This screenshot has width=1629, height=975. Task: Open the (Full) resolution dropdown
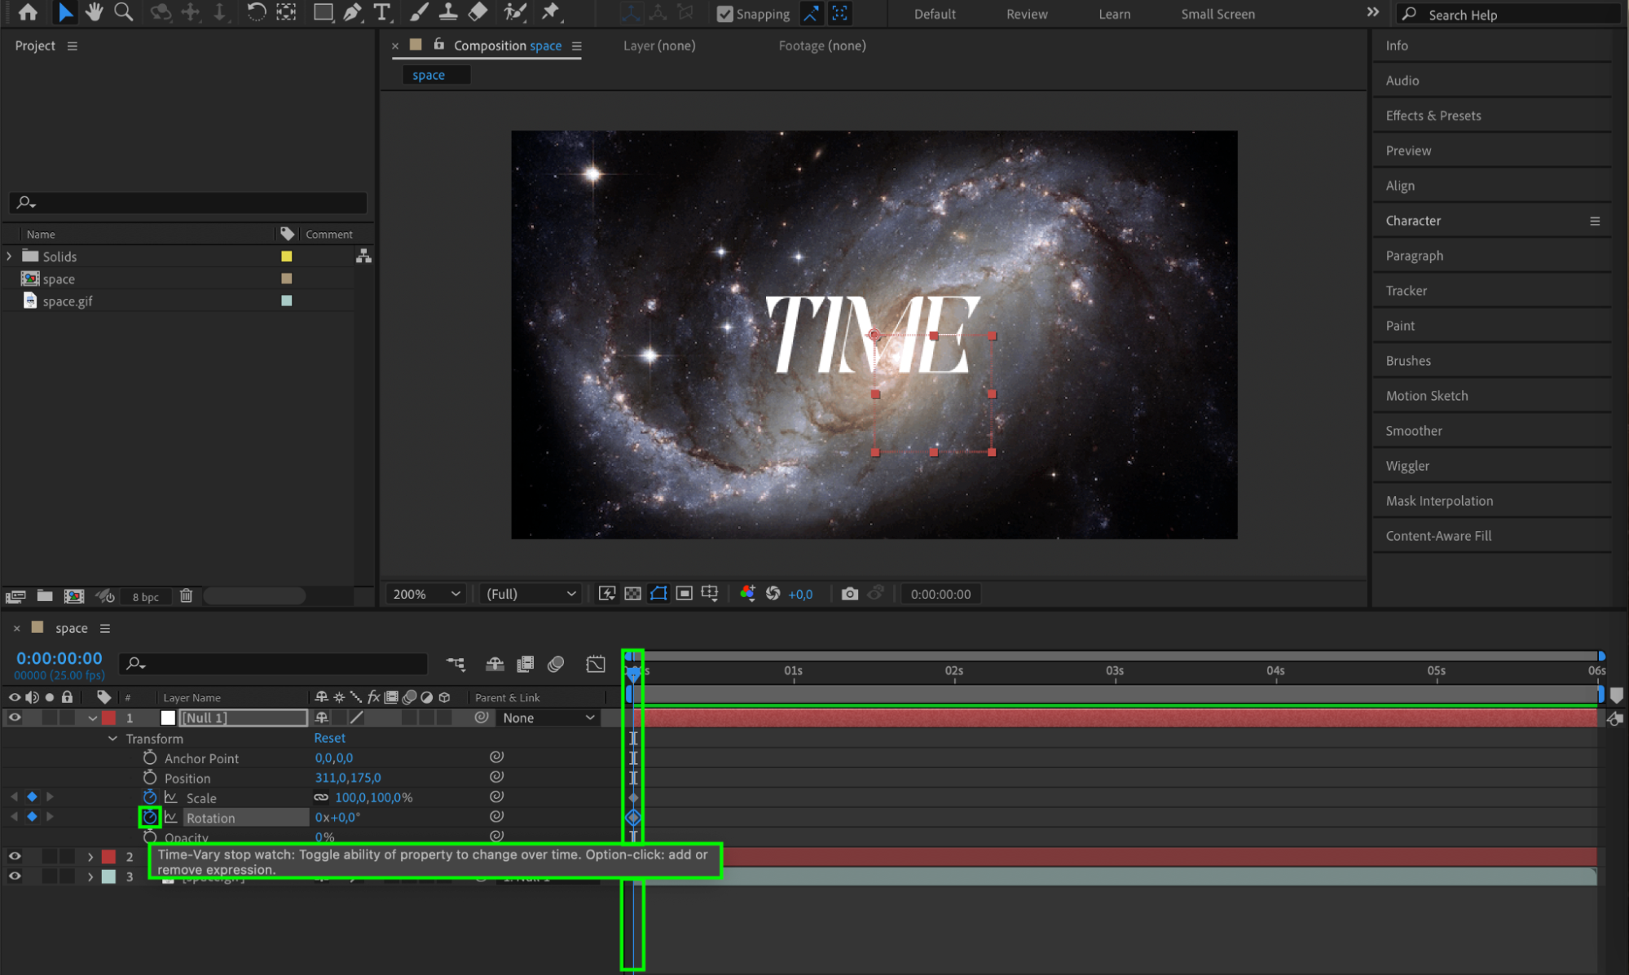pyautogui.click(x=531, y=594)
